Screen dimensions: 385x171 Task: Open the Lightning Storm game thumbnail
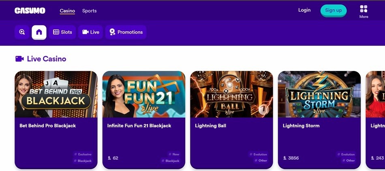pos(319,94)
